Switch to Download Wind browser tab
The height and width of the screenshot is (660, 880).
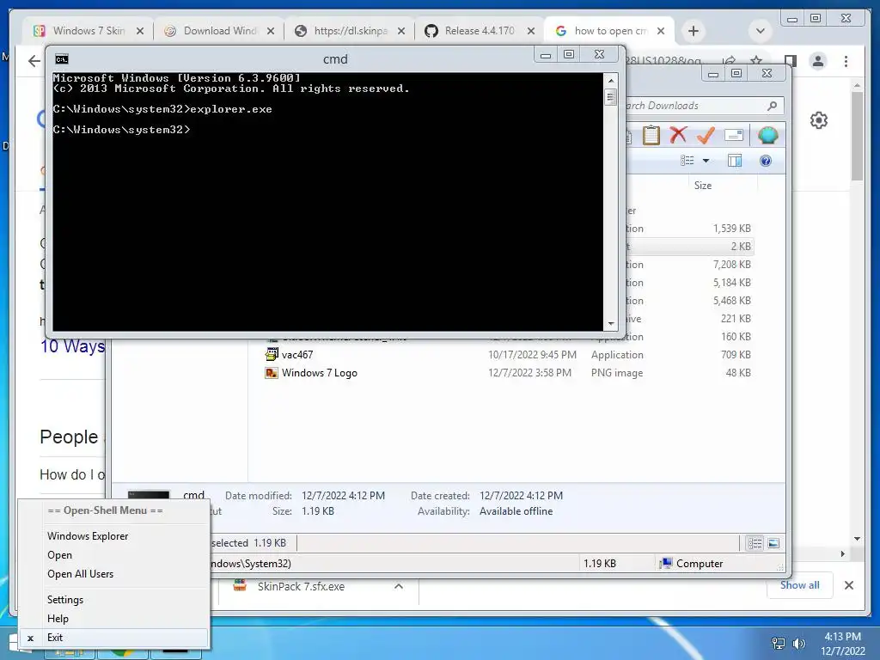tap(219, 31)
